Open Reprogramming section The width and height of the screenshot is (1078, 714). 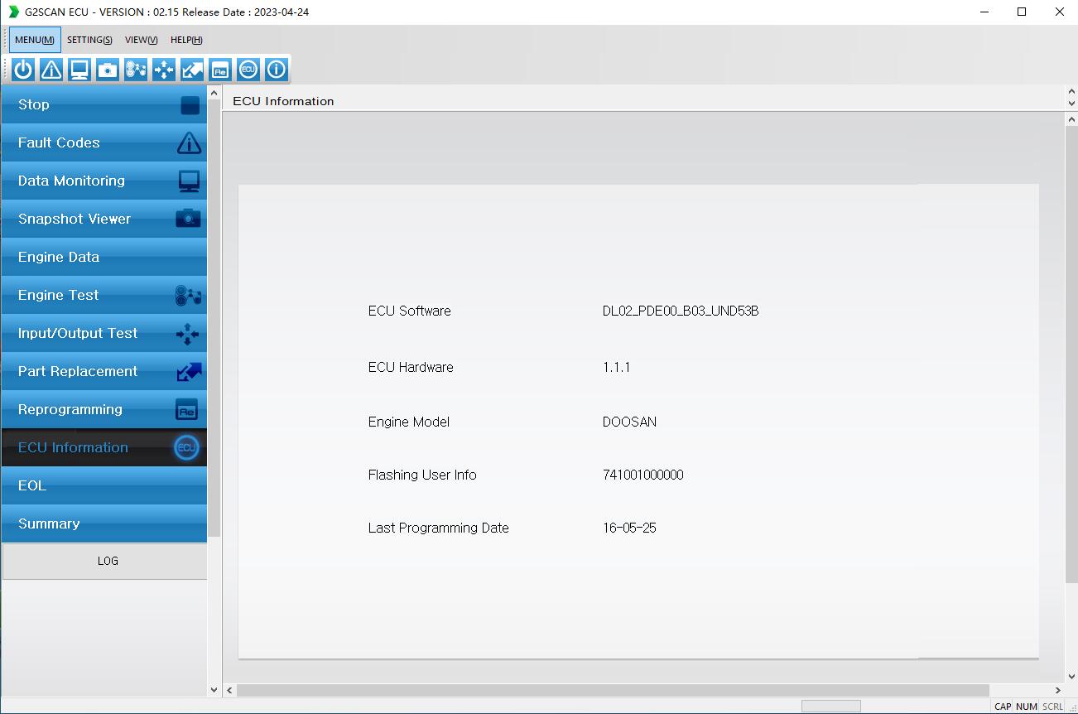104,409
